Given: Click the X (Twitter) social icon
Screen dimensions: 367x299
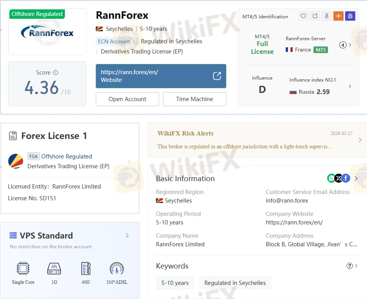Looking at the screenshot, I should 338,178.
